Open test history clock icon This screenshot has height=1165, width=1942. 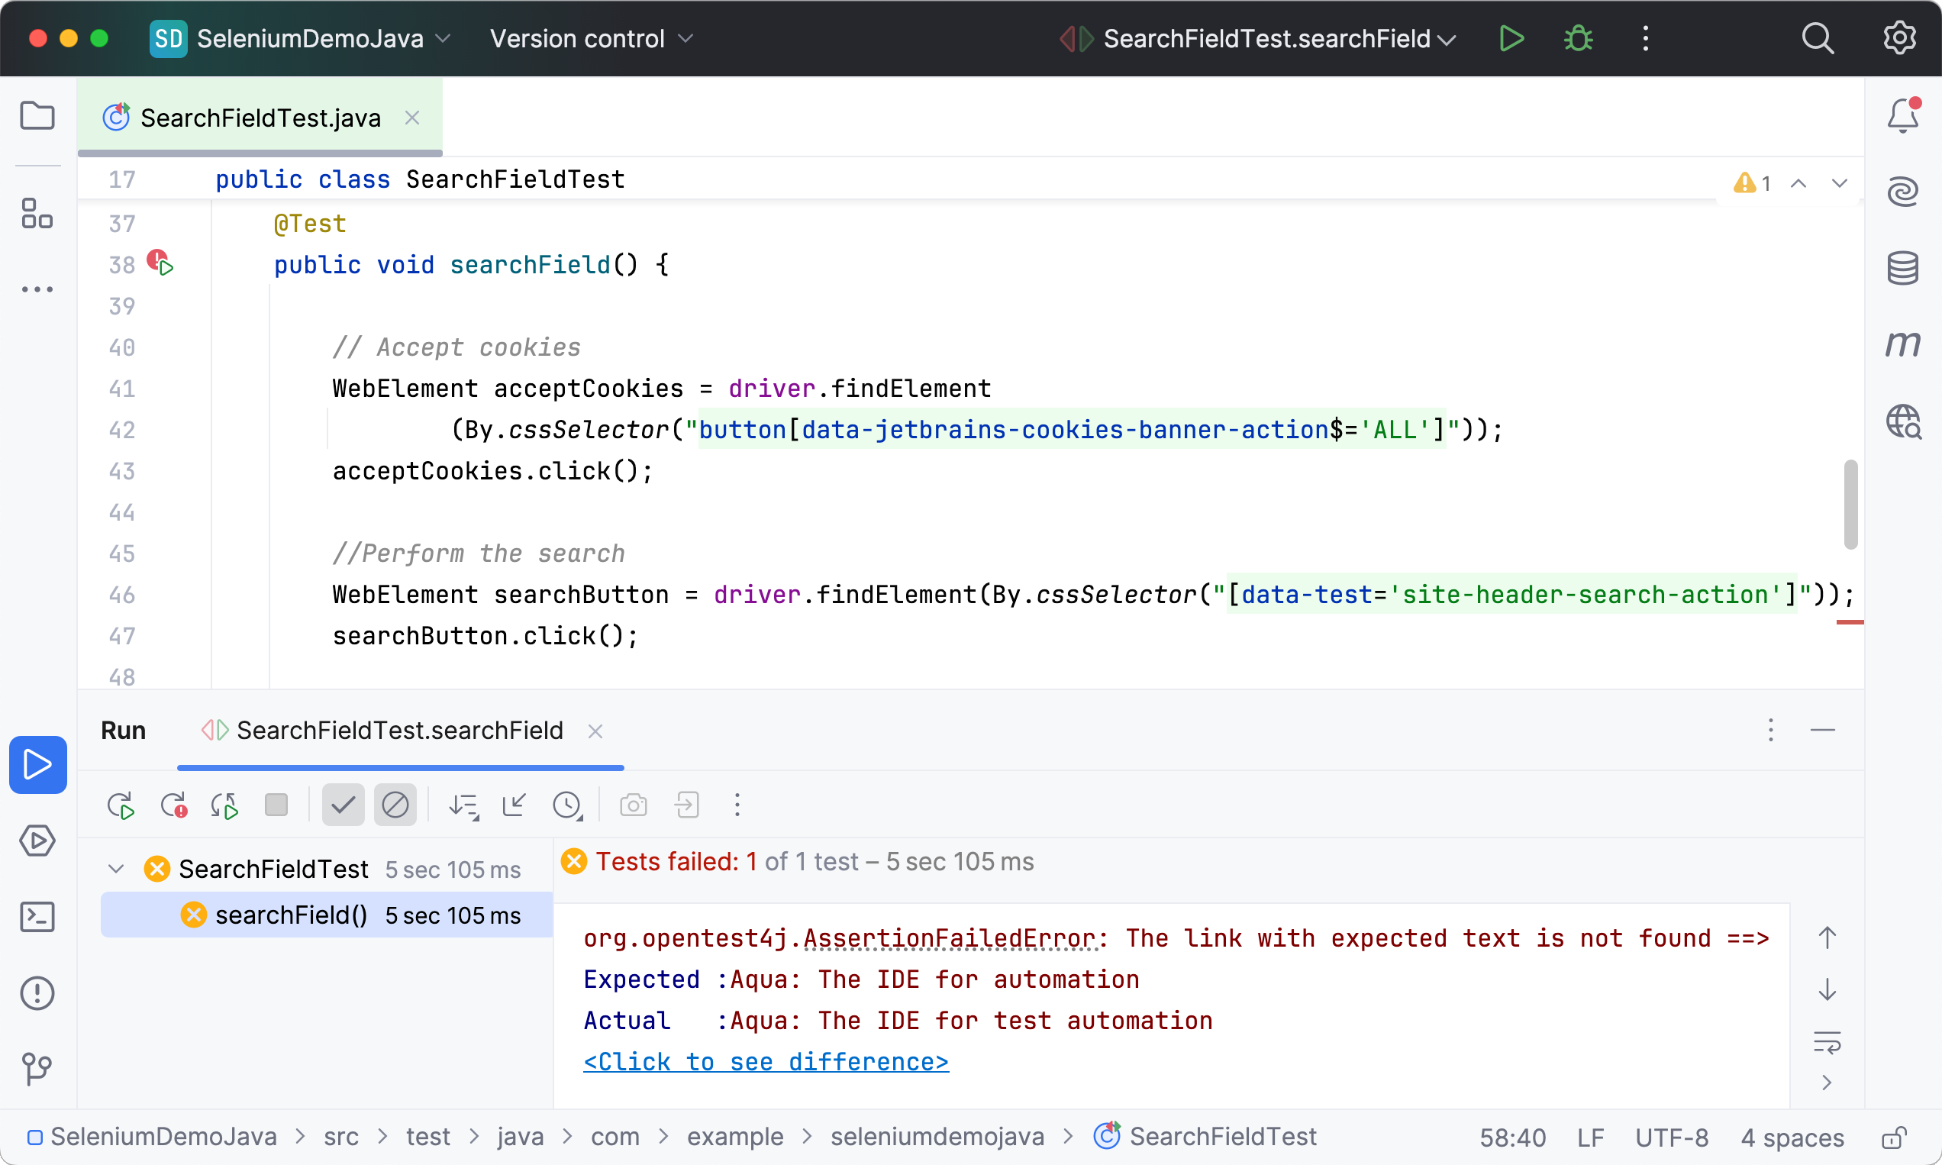point(566,805)
